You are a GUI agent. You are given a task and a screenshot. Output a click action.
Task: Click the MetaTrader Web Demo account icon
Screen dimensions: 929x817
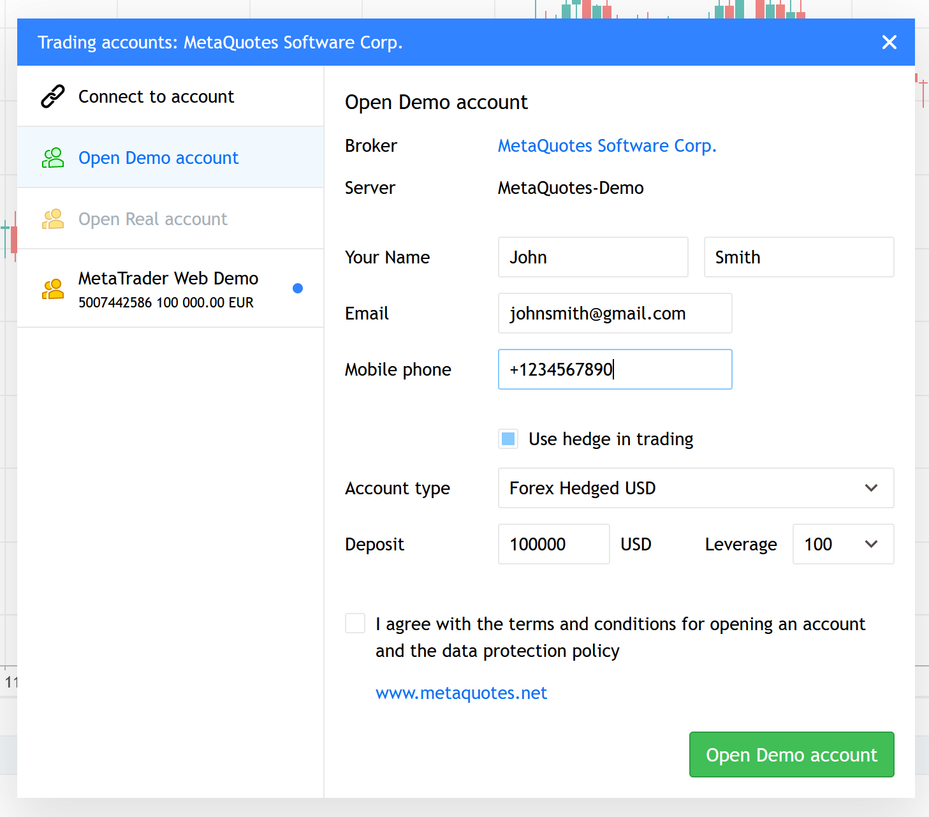(53, 289)
